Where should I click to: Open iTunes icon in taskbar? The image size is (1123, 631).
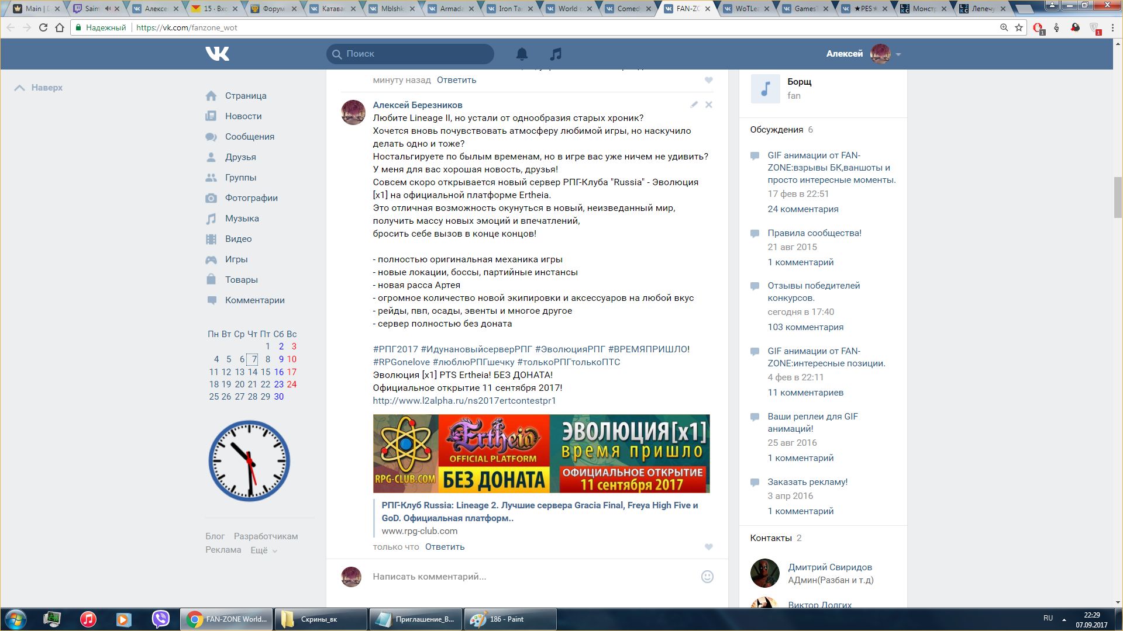(x=88, y=619)
